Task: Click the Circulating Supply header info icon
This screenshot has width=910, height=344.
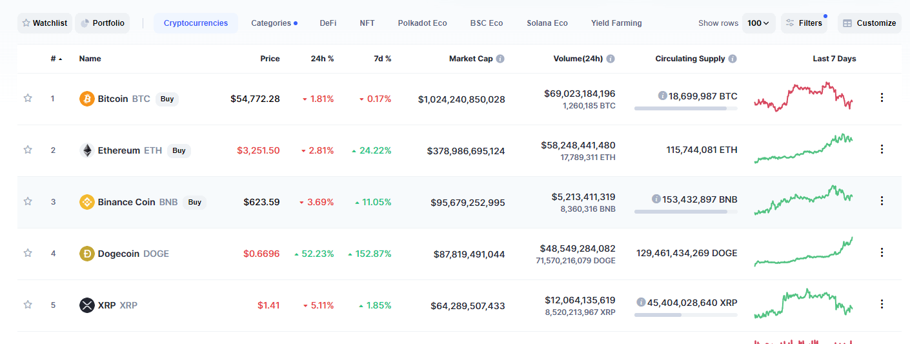Action: click(x=733, y=59)
